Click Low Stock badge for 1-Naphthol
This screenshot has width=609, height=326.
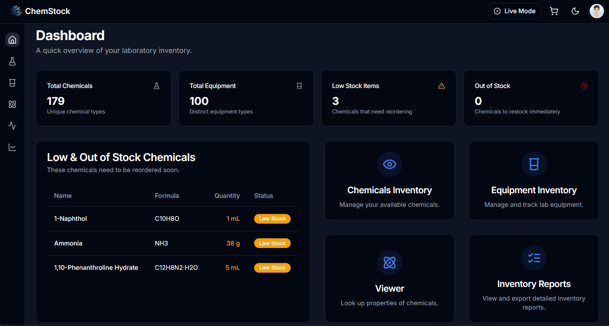tap(272, 219)
